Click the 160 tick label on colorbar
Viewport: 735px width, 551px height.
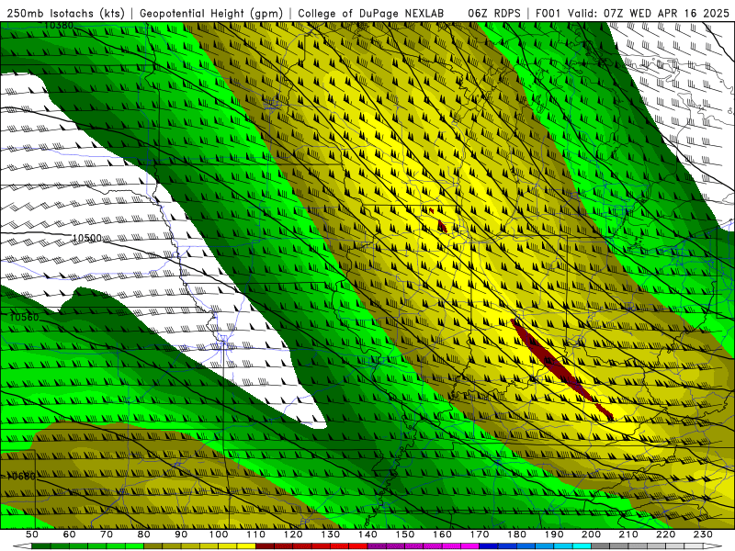pyautogui.click(x=443, y=534)
